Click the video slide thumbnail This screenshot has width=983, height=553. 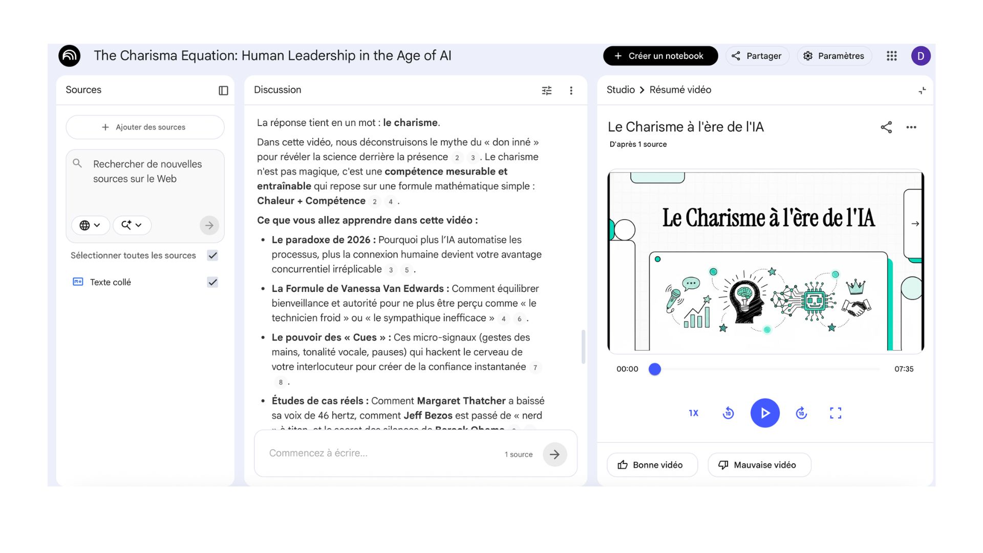click(765, 261)
